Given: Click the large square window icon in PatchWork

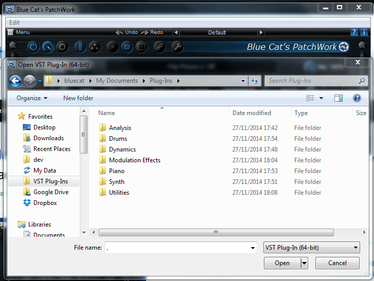Looking at the screenshot, I should 141,47.
